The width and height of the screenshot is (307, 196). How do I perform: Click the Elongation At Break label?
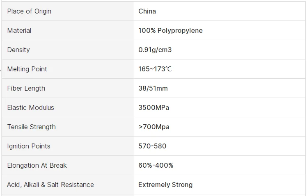click(37, 165)
